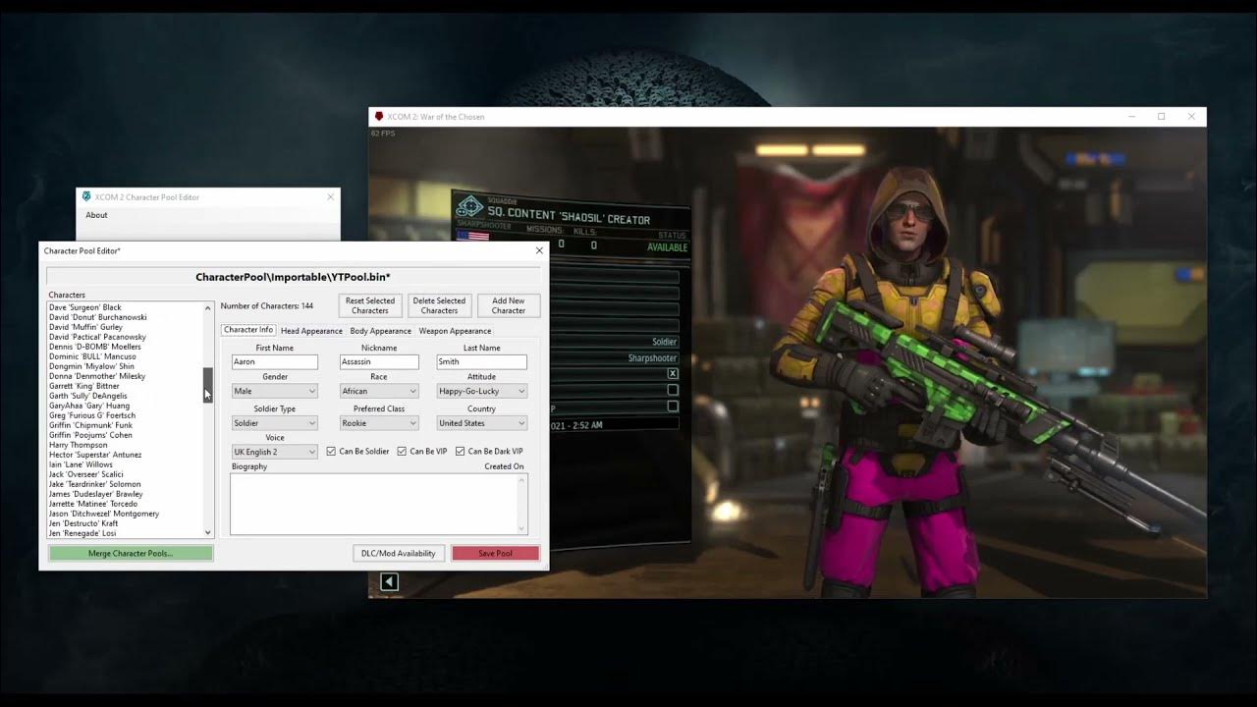Click the characters list scroll up arrow
The height and width of the screenshot is (707, 1257).
pos(207,308)
